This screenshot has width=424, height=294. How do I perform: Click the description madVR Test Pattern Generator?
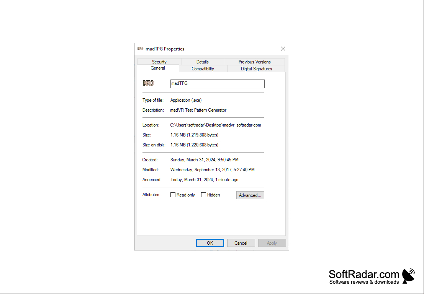click(198, 110)
